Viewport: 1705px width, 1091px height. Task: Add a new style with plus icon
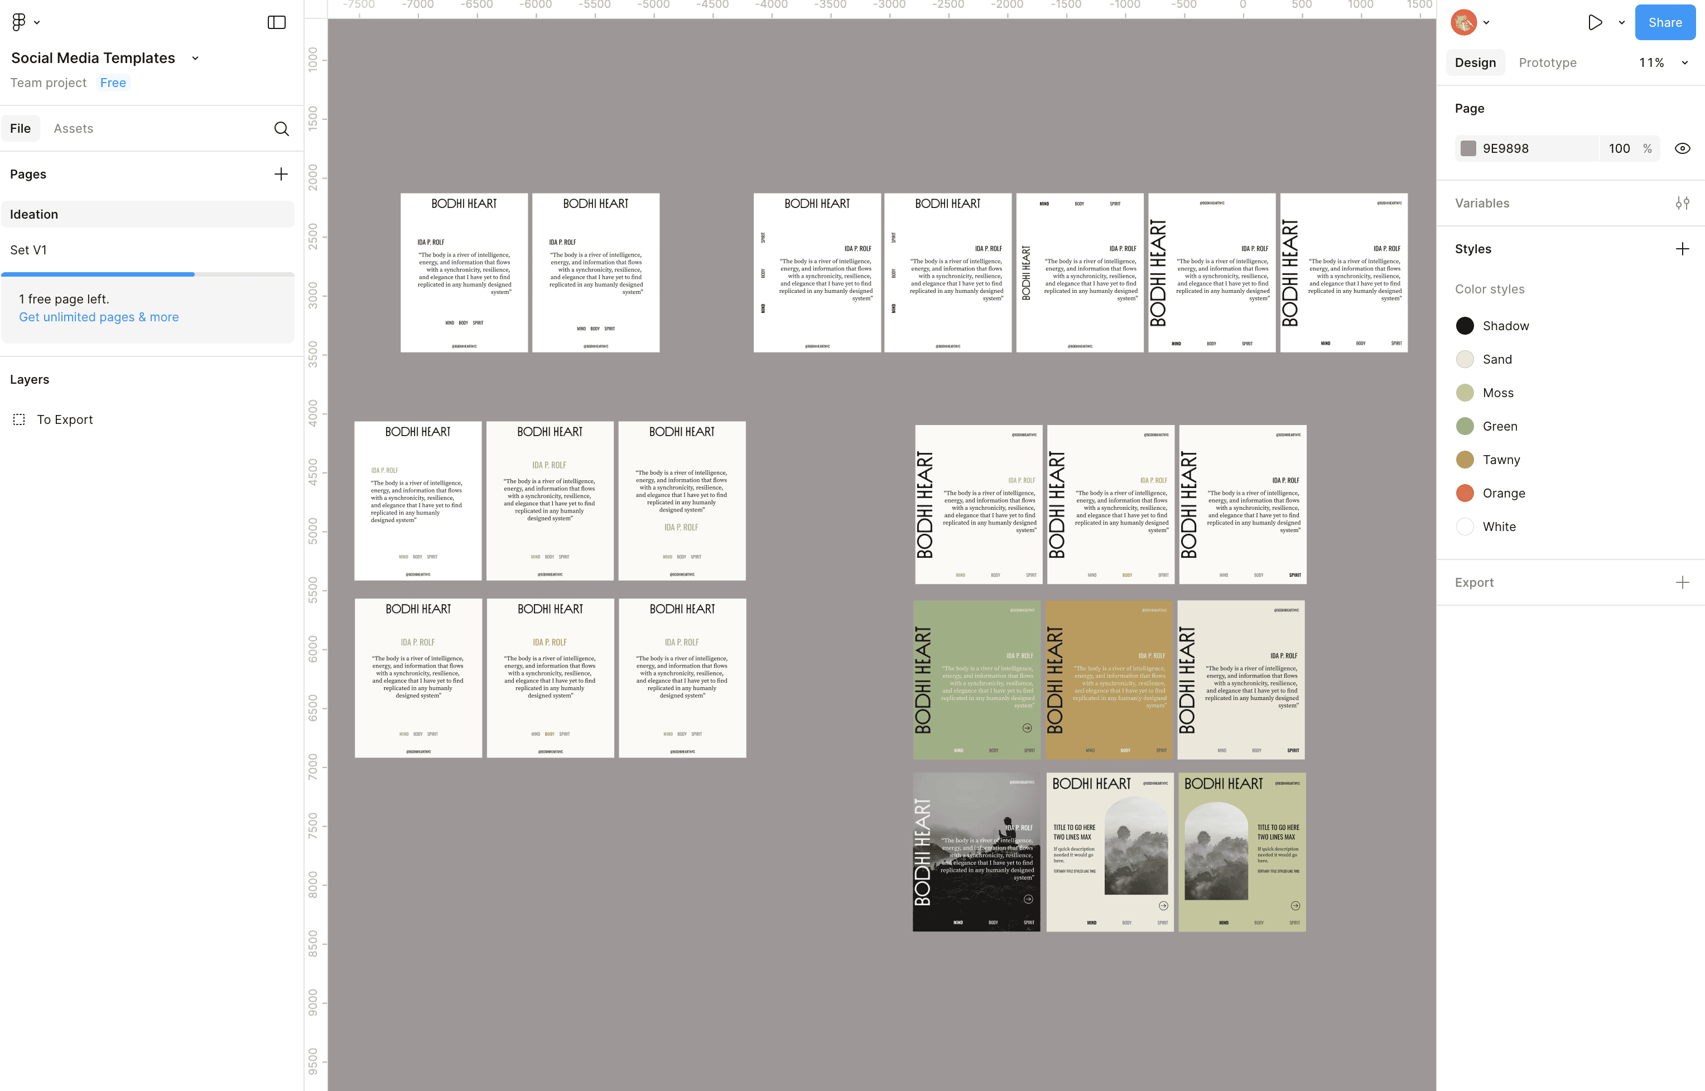click(x=1682, y=249)
